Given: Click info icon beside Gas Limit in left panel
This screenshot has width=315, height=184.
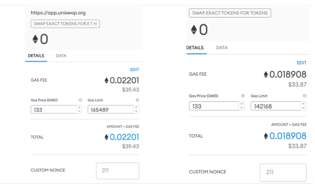Looking at the screenshot, I should point(137,100).
